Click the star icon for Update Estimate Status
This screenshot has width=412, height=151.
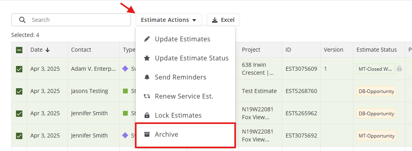[147, 58]
